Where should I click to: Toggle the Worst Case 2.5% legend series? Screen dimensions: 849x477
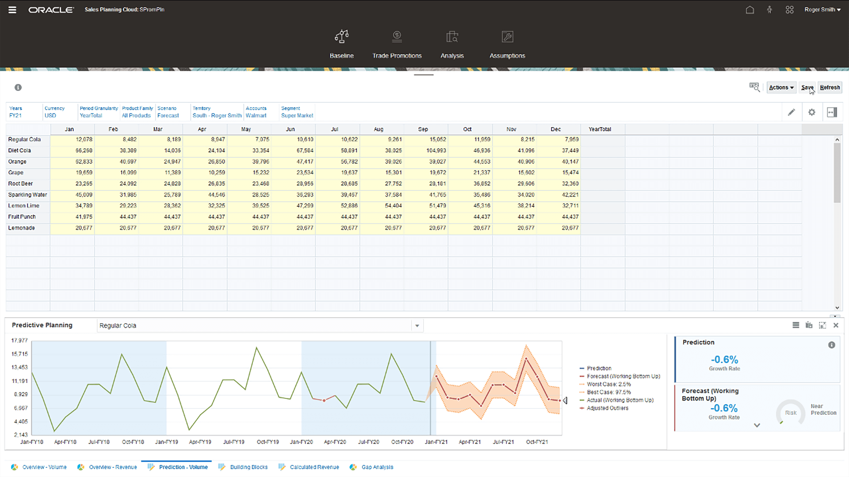(x=608, y=384)
